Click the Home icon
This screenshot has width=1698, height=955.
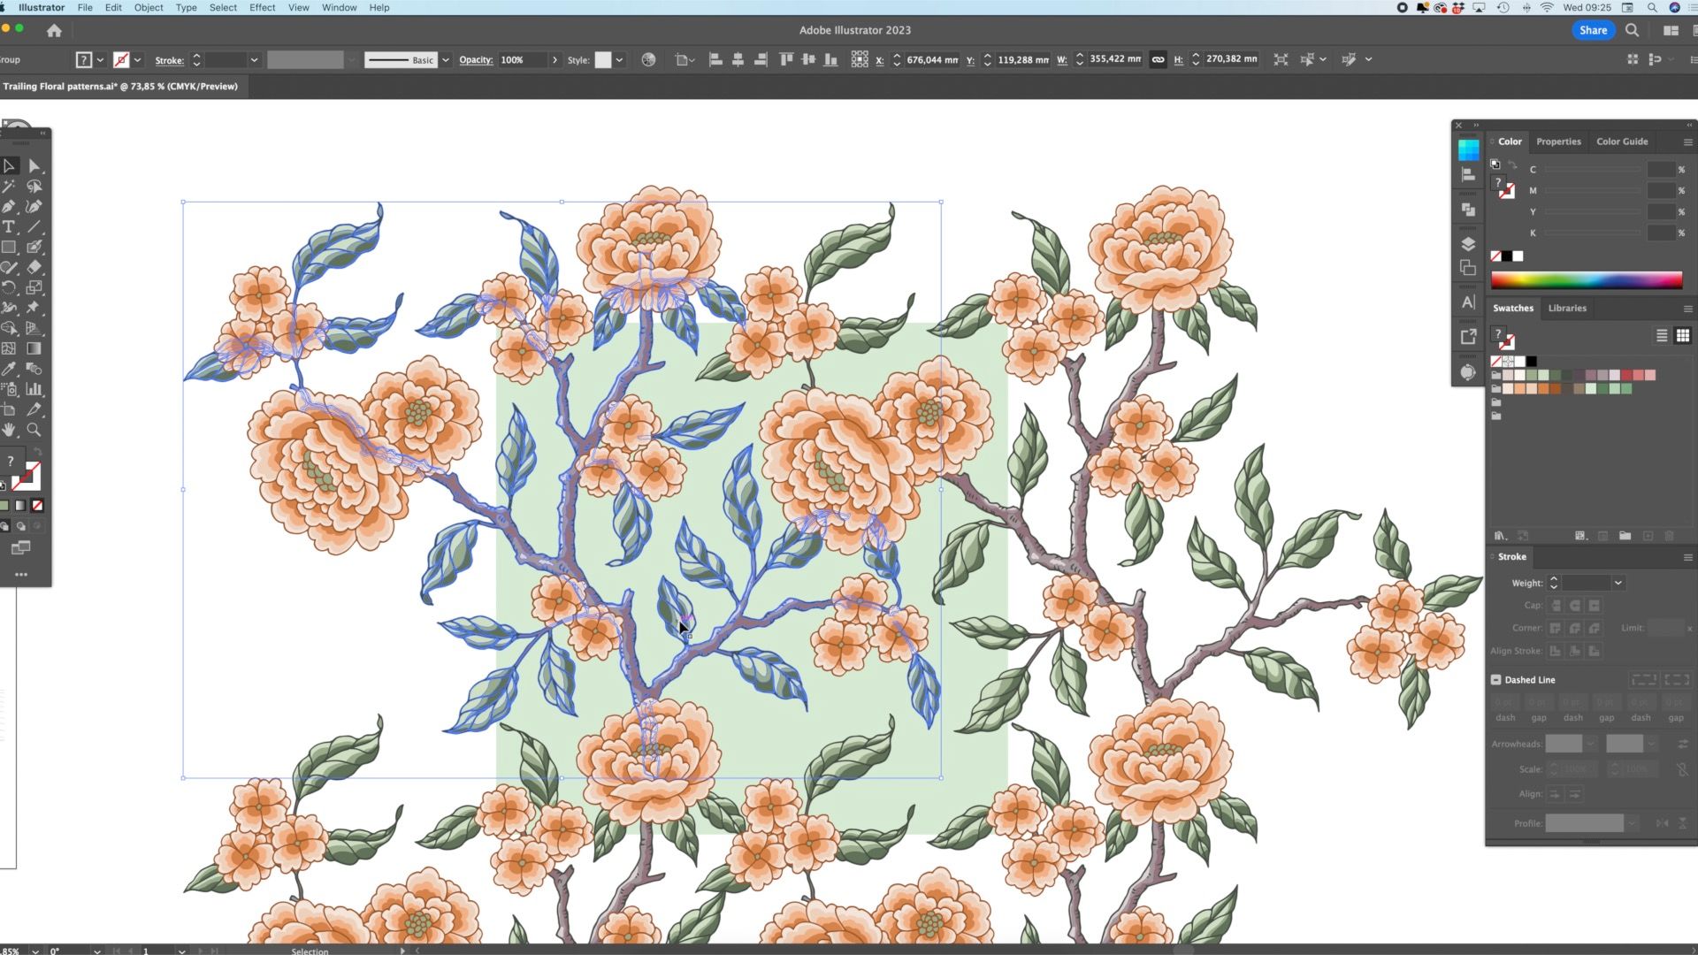coord(54,31)
